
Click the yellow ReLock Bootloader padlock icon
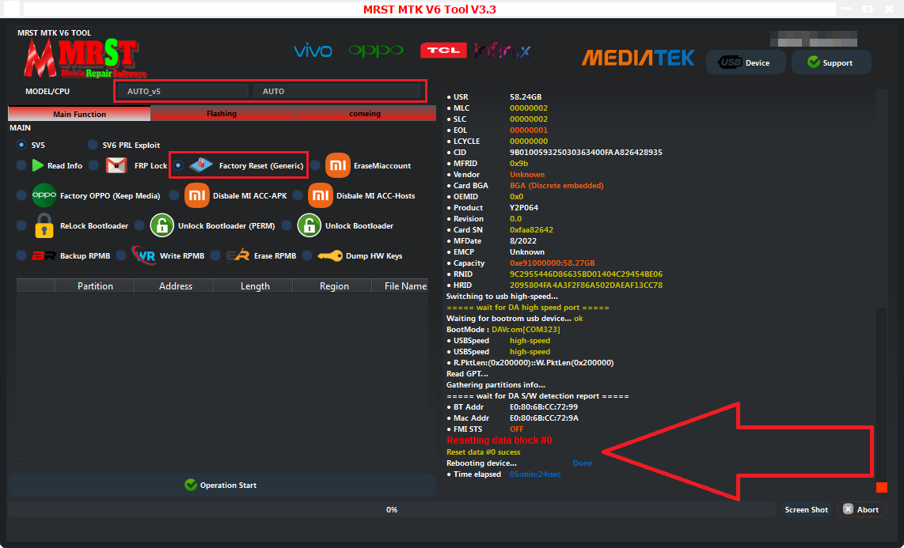(44, 225)
